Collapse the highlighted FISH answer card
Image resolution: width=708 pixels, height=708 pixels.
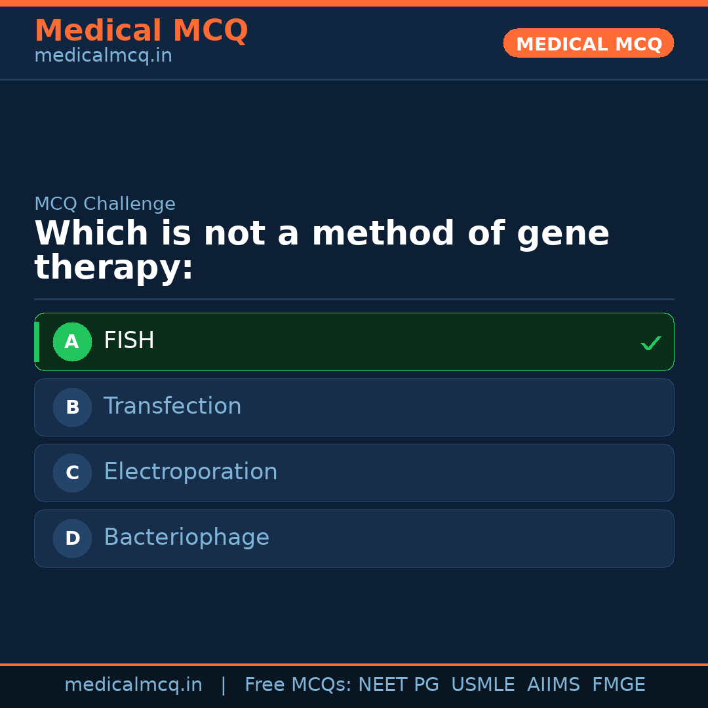coord(354,342)
